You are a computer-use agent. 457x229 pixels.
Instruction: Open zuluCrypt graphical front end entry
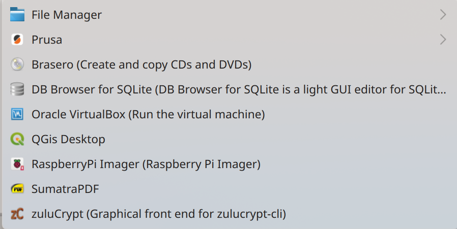228,214
